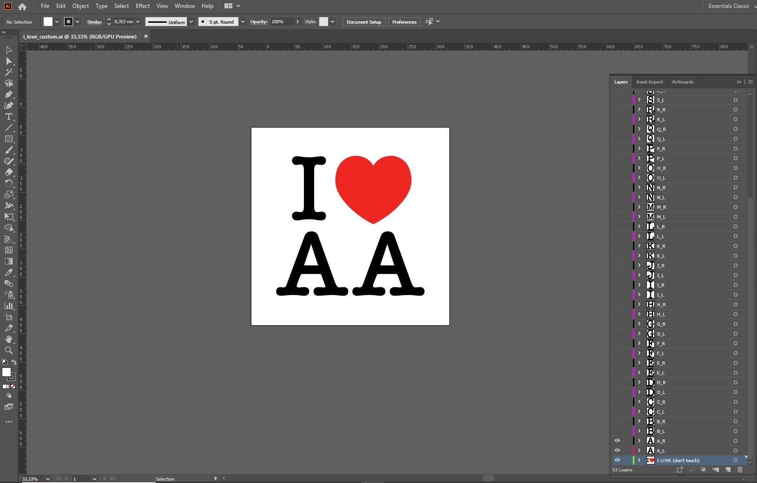Select the Column Graph tool
Image resolution: width=757 pixels, height=483 pixels.
8,306
